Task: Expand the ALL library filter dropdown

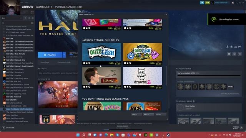Action: tap(12, 18)
